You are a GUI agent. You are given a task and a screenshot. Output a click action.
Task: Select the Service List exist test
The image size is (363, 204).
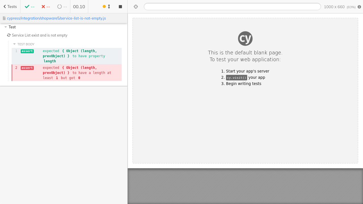pos(40,35)
